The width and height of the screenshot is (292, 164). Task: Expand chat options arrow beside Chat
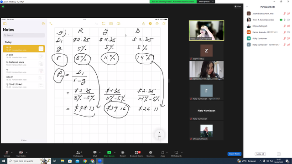click(x=100, y=153)
